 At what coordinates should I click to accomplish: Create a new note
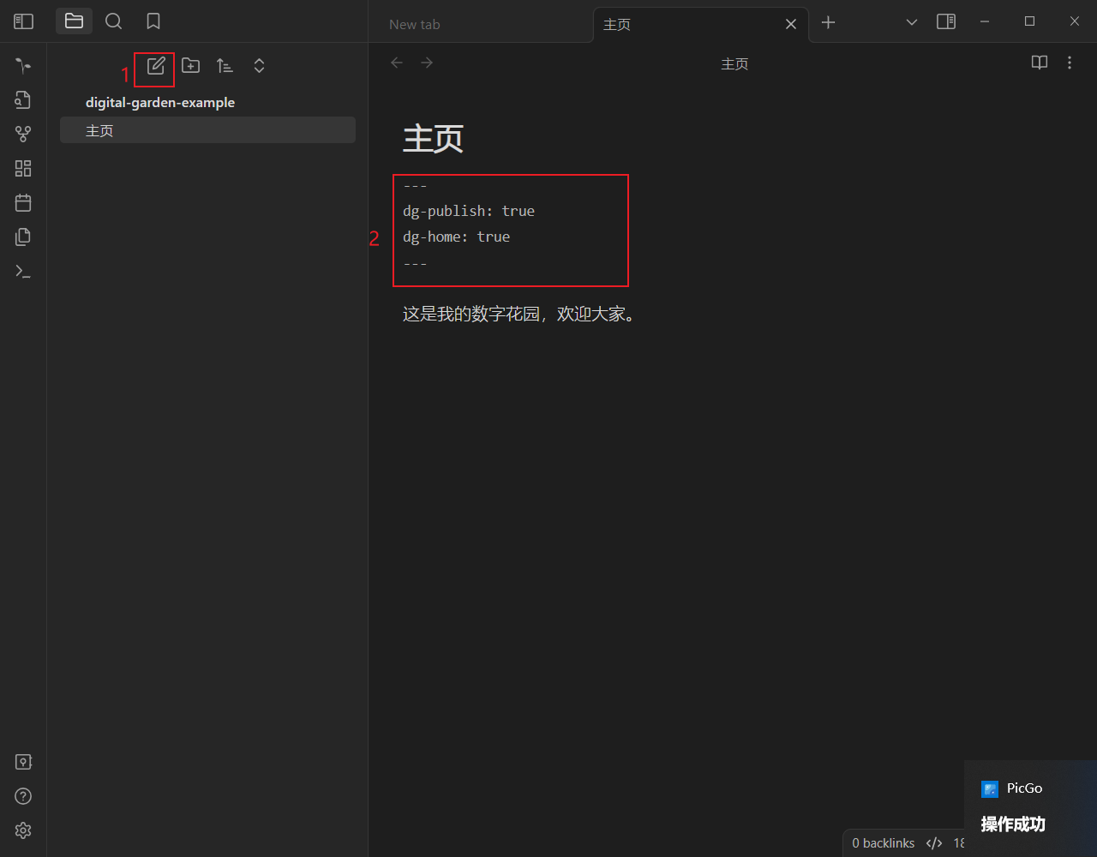tap(155, 65)
